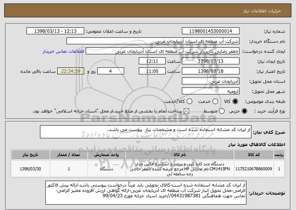Image resolution: width=296 pixels, height=210 pixels.
Task: Click the جزئیات اطلاعات نیاز page header
Action: pos(262,11)
